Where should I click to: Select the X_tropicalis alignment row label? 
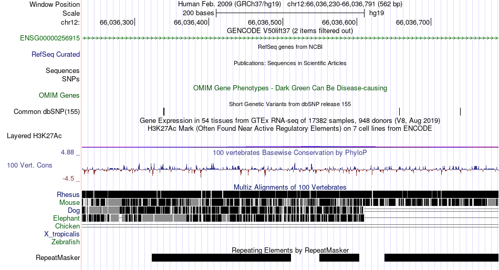[62, 234]
